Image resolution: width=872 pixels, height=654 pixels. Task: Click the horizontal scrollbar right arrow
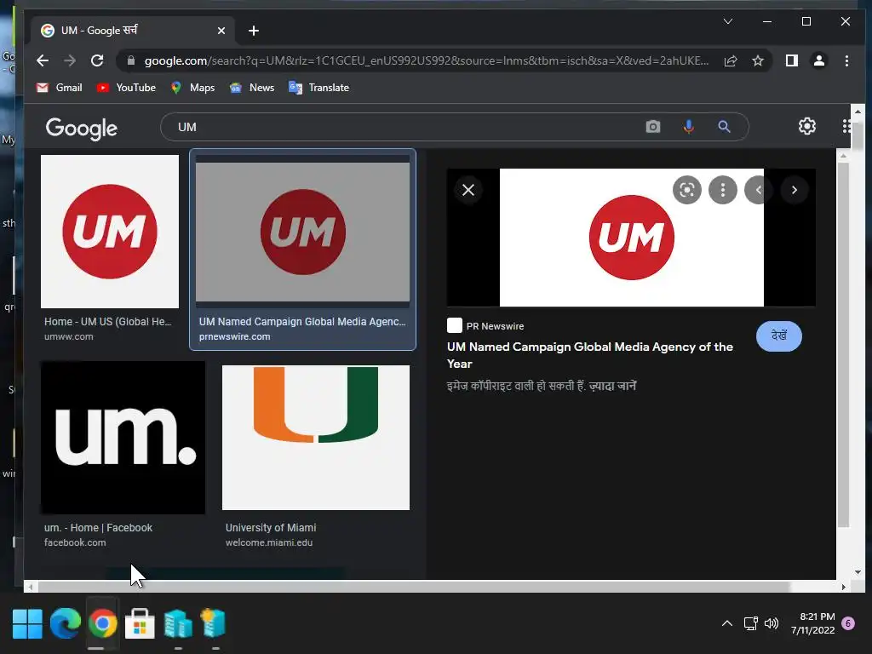click(844, 587)
